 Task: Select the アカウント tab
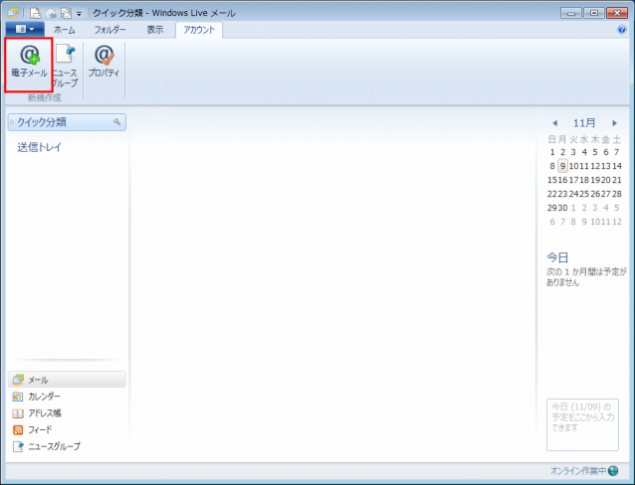[199, 30]
